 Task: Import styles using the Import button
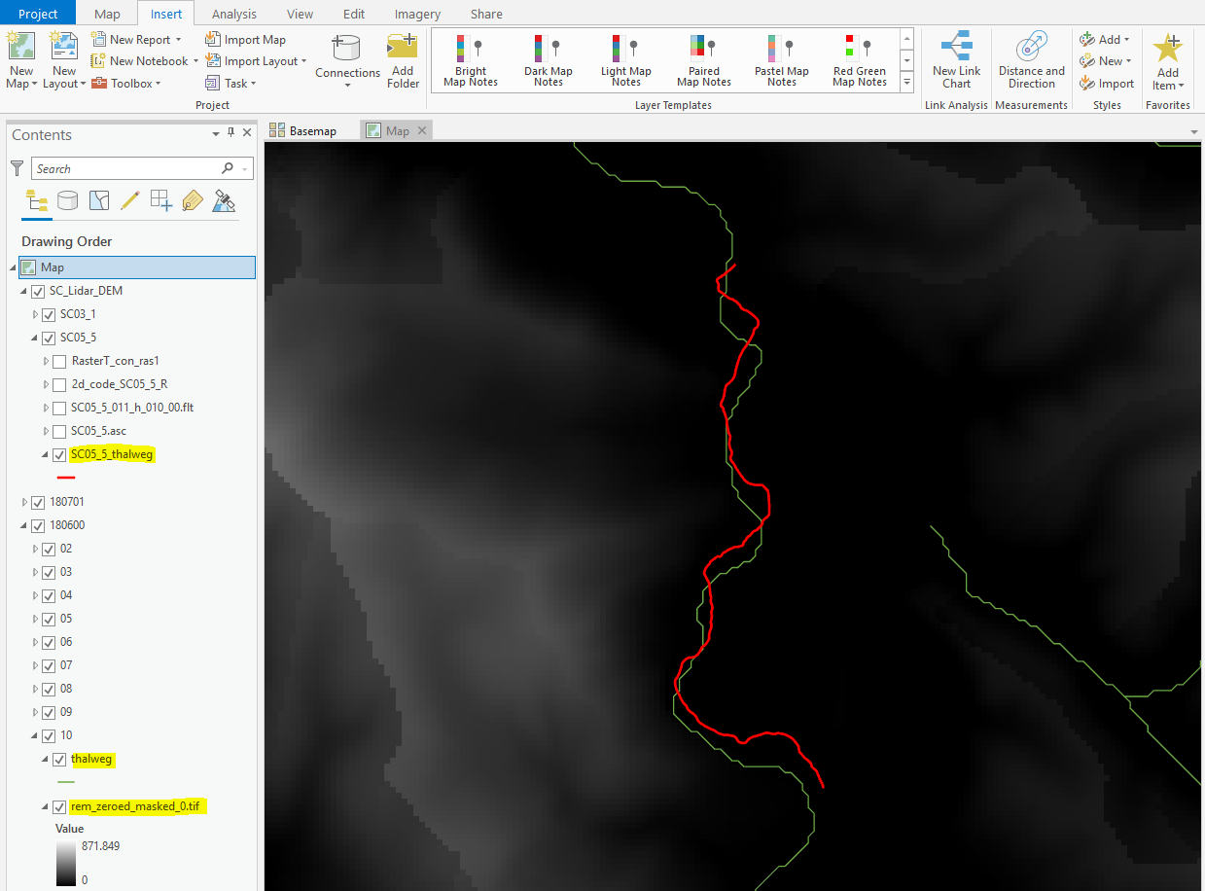pyautogui.click(x=1106, y=83)
